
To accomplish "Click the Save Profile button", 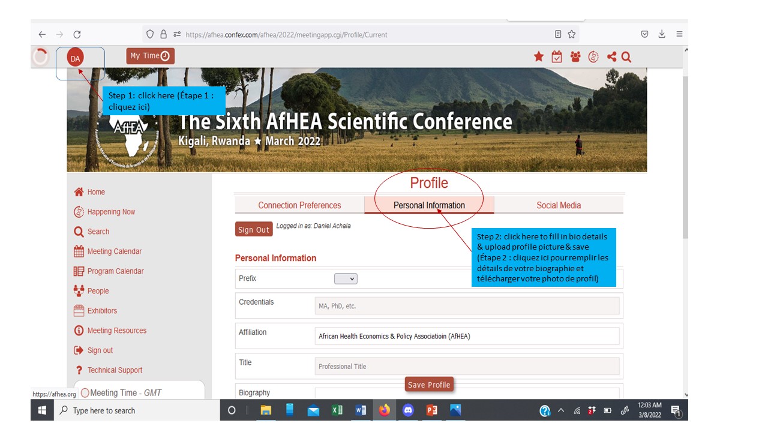I will tap(429, 385).
